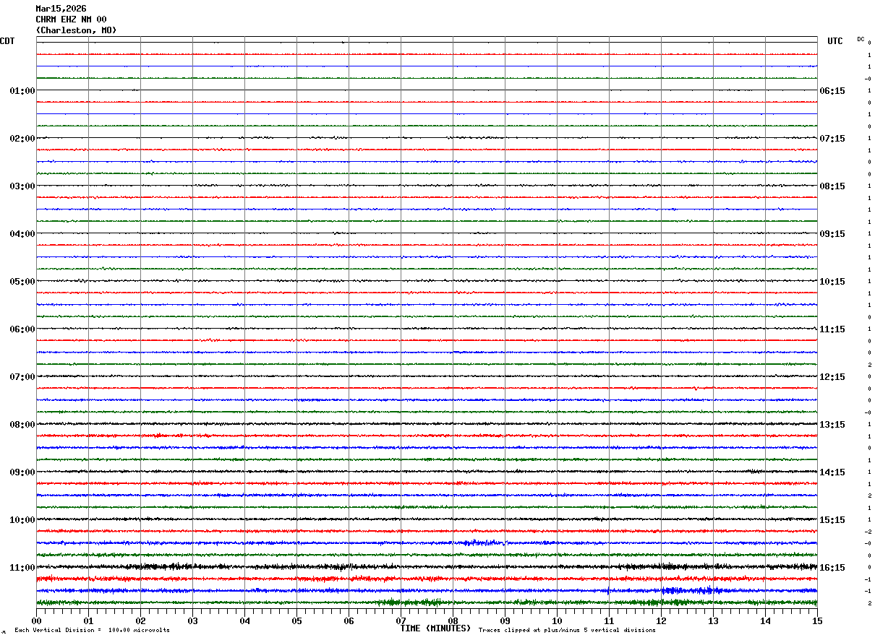Viewport: 875px width, 640px height.
Task: Click minute tick label 08 on time axis
Action: pos(453,620)
